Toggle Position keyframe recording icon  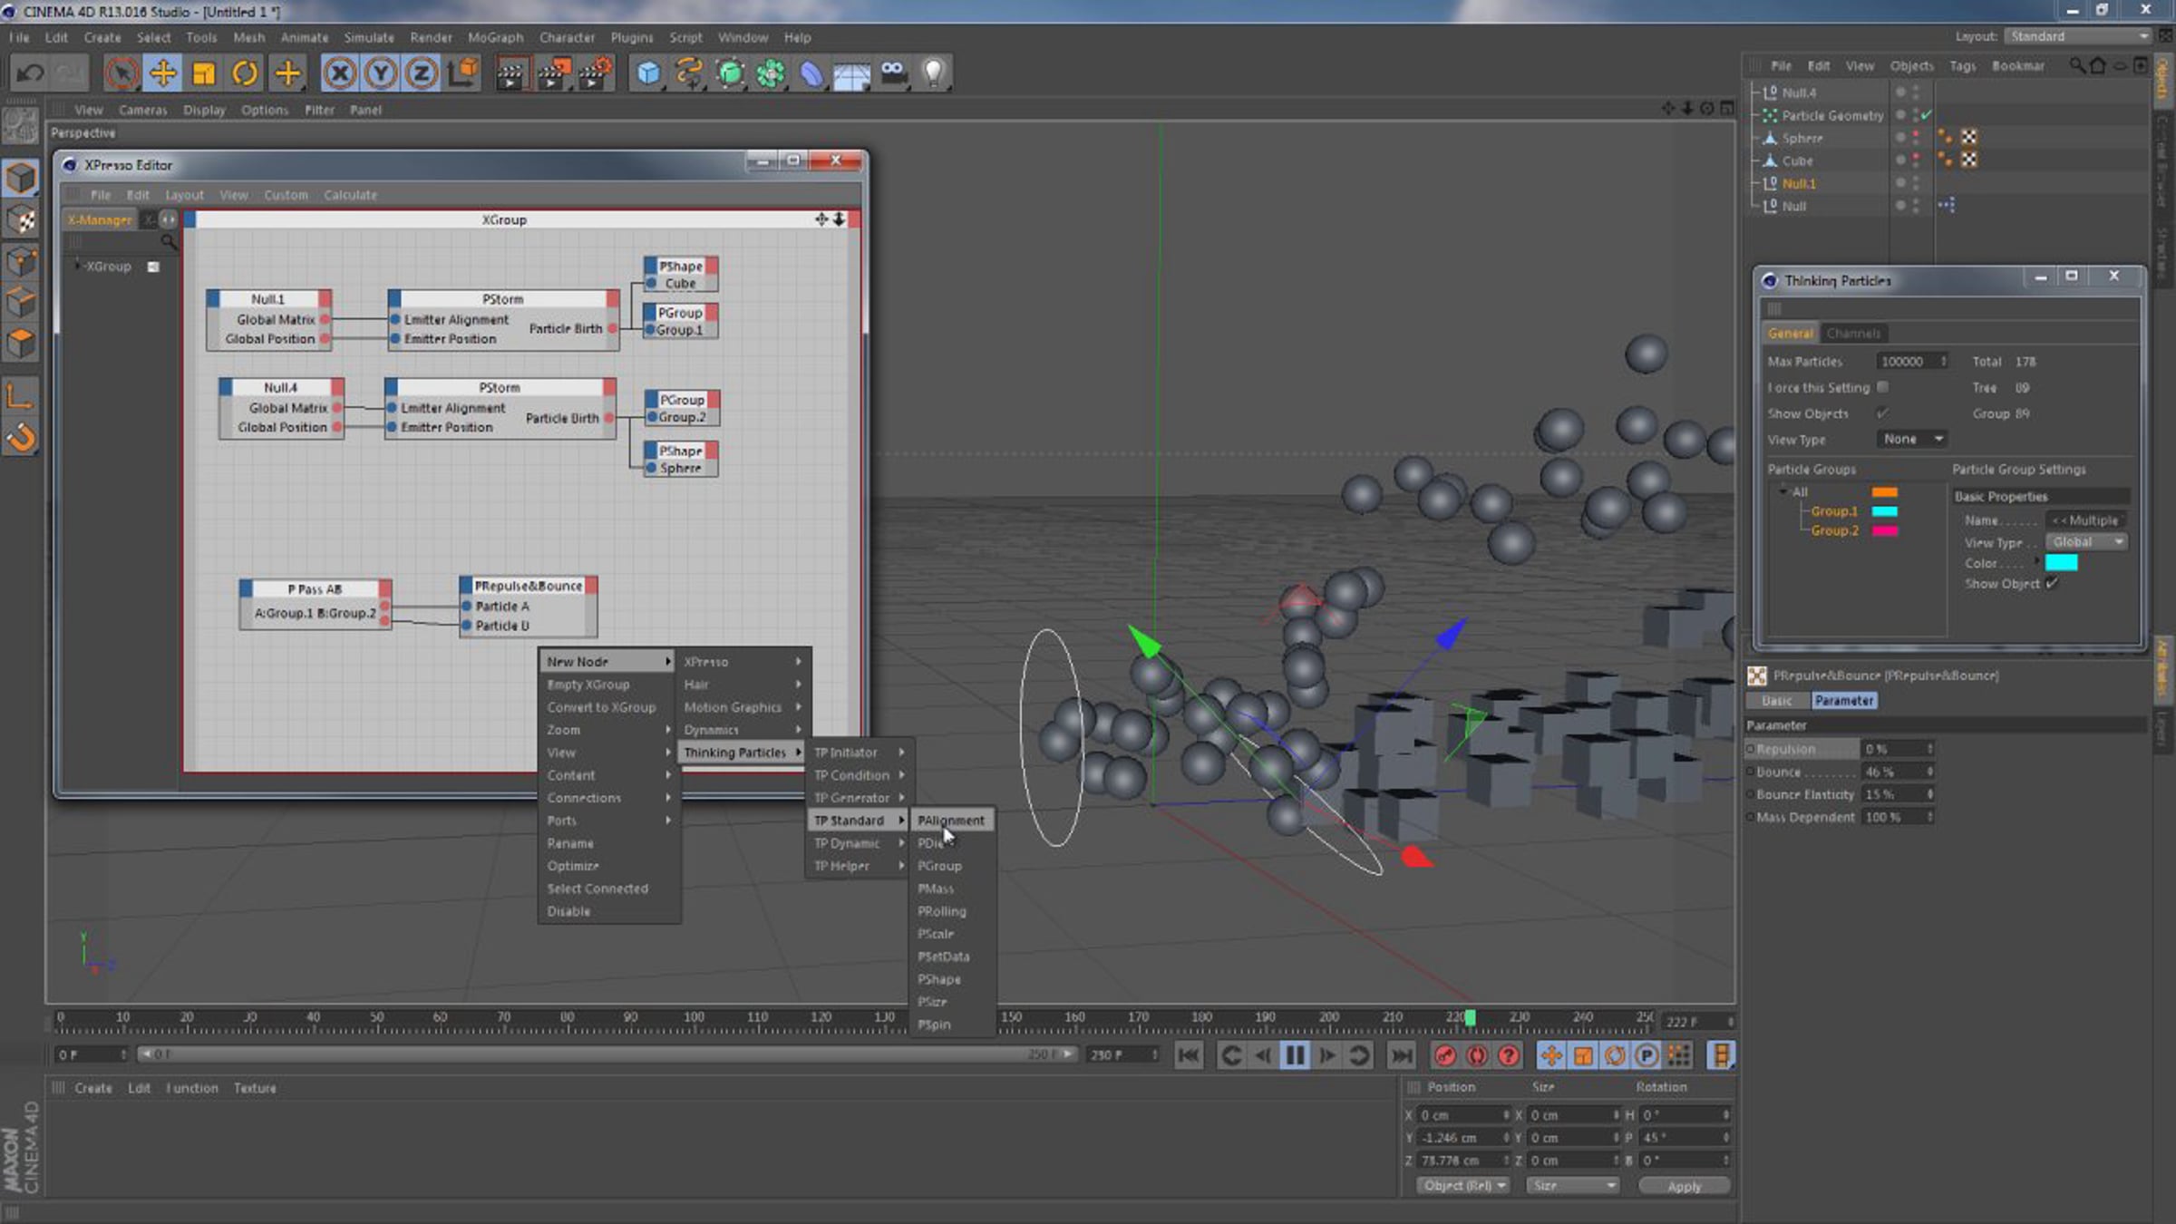pyautogui.click(x=1551, y=1055)
